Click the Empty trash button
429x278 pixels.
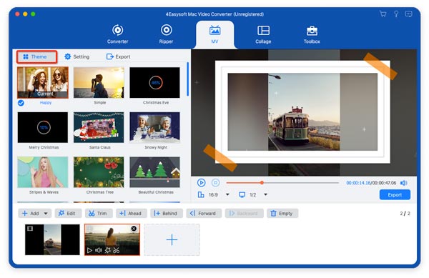282,213
